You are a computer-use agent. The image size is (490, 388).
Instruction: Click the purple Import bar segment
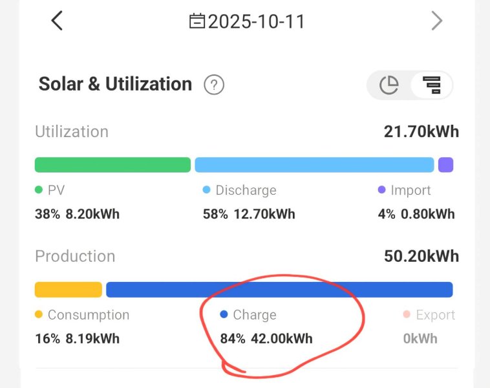point(446,165)
